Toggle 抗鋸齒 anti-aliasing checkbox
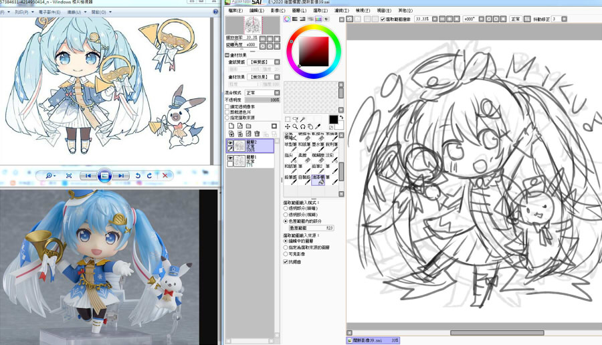Viewport: 602px width, 345px height. [x=286, y=261]
